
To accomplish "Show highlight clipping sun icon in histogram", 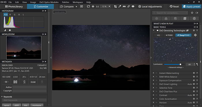I will [x=10, y=30].
